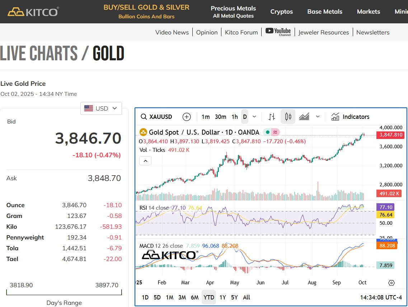Open the Base Metals menu
The image size is (408, 307).
pos(325,12)
